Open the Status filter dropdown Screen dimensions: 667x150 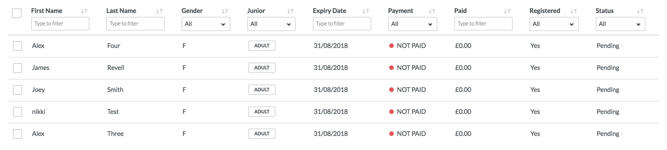click(x=620, y=24)
